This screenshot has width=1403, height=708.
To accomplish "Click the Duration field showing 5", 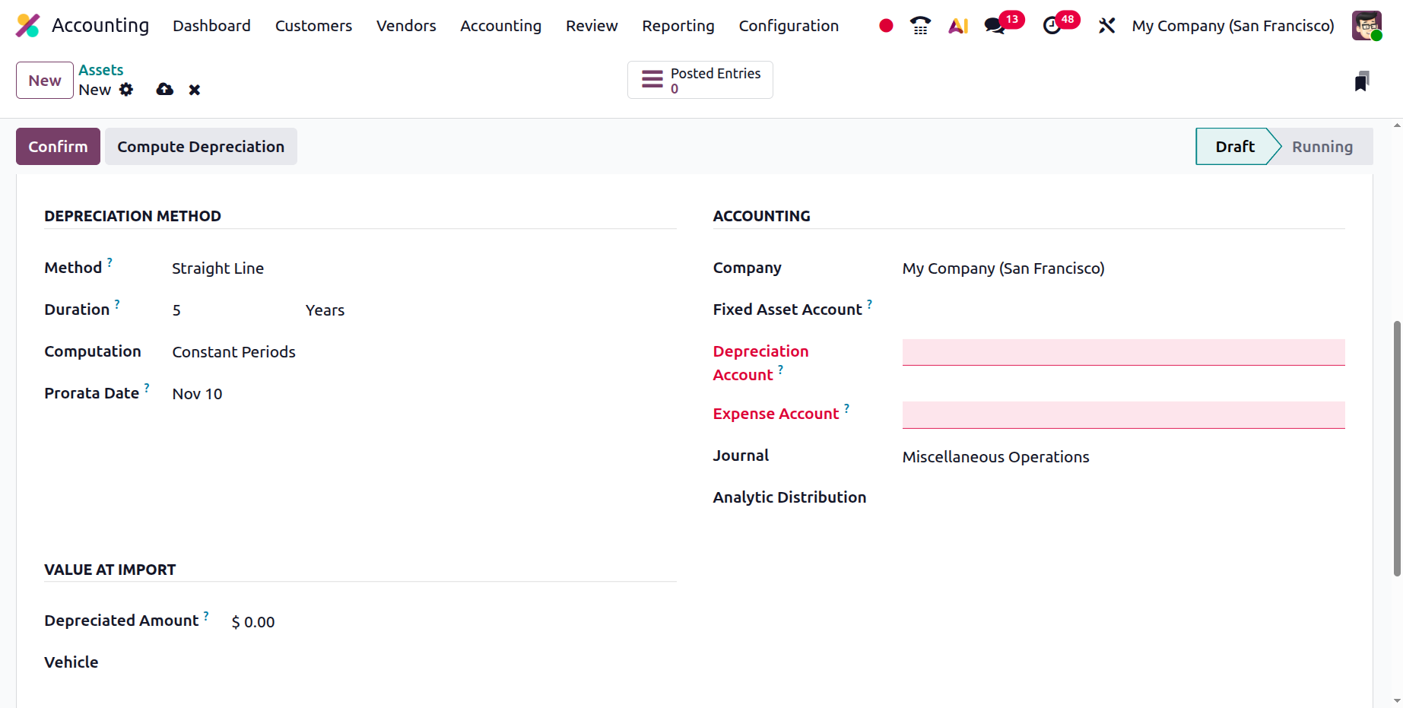I will pos(228,310).
